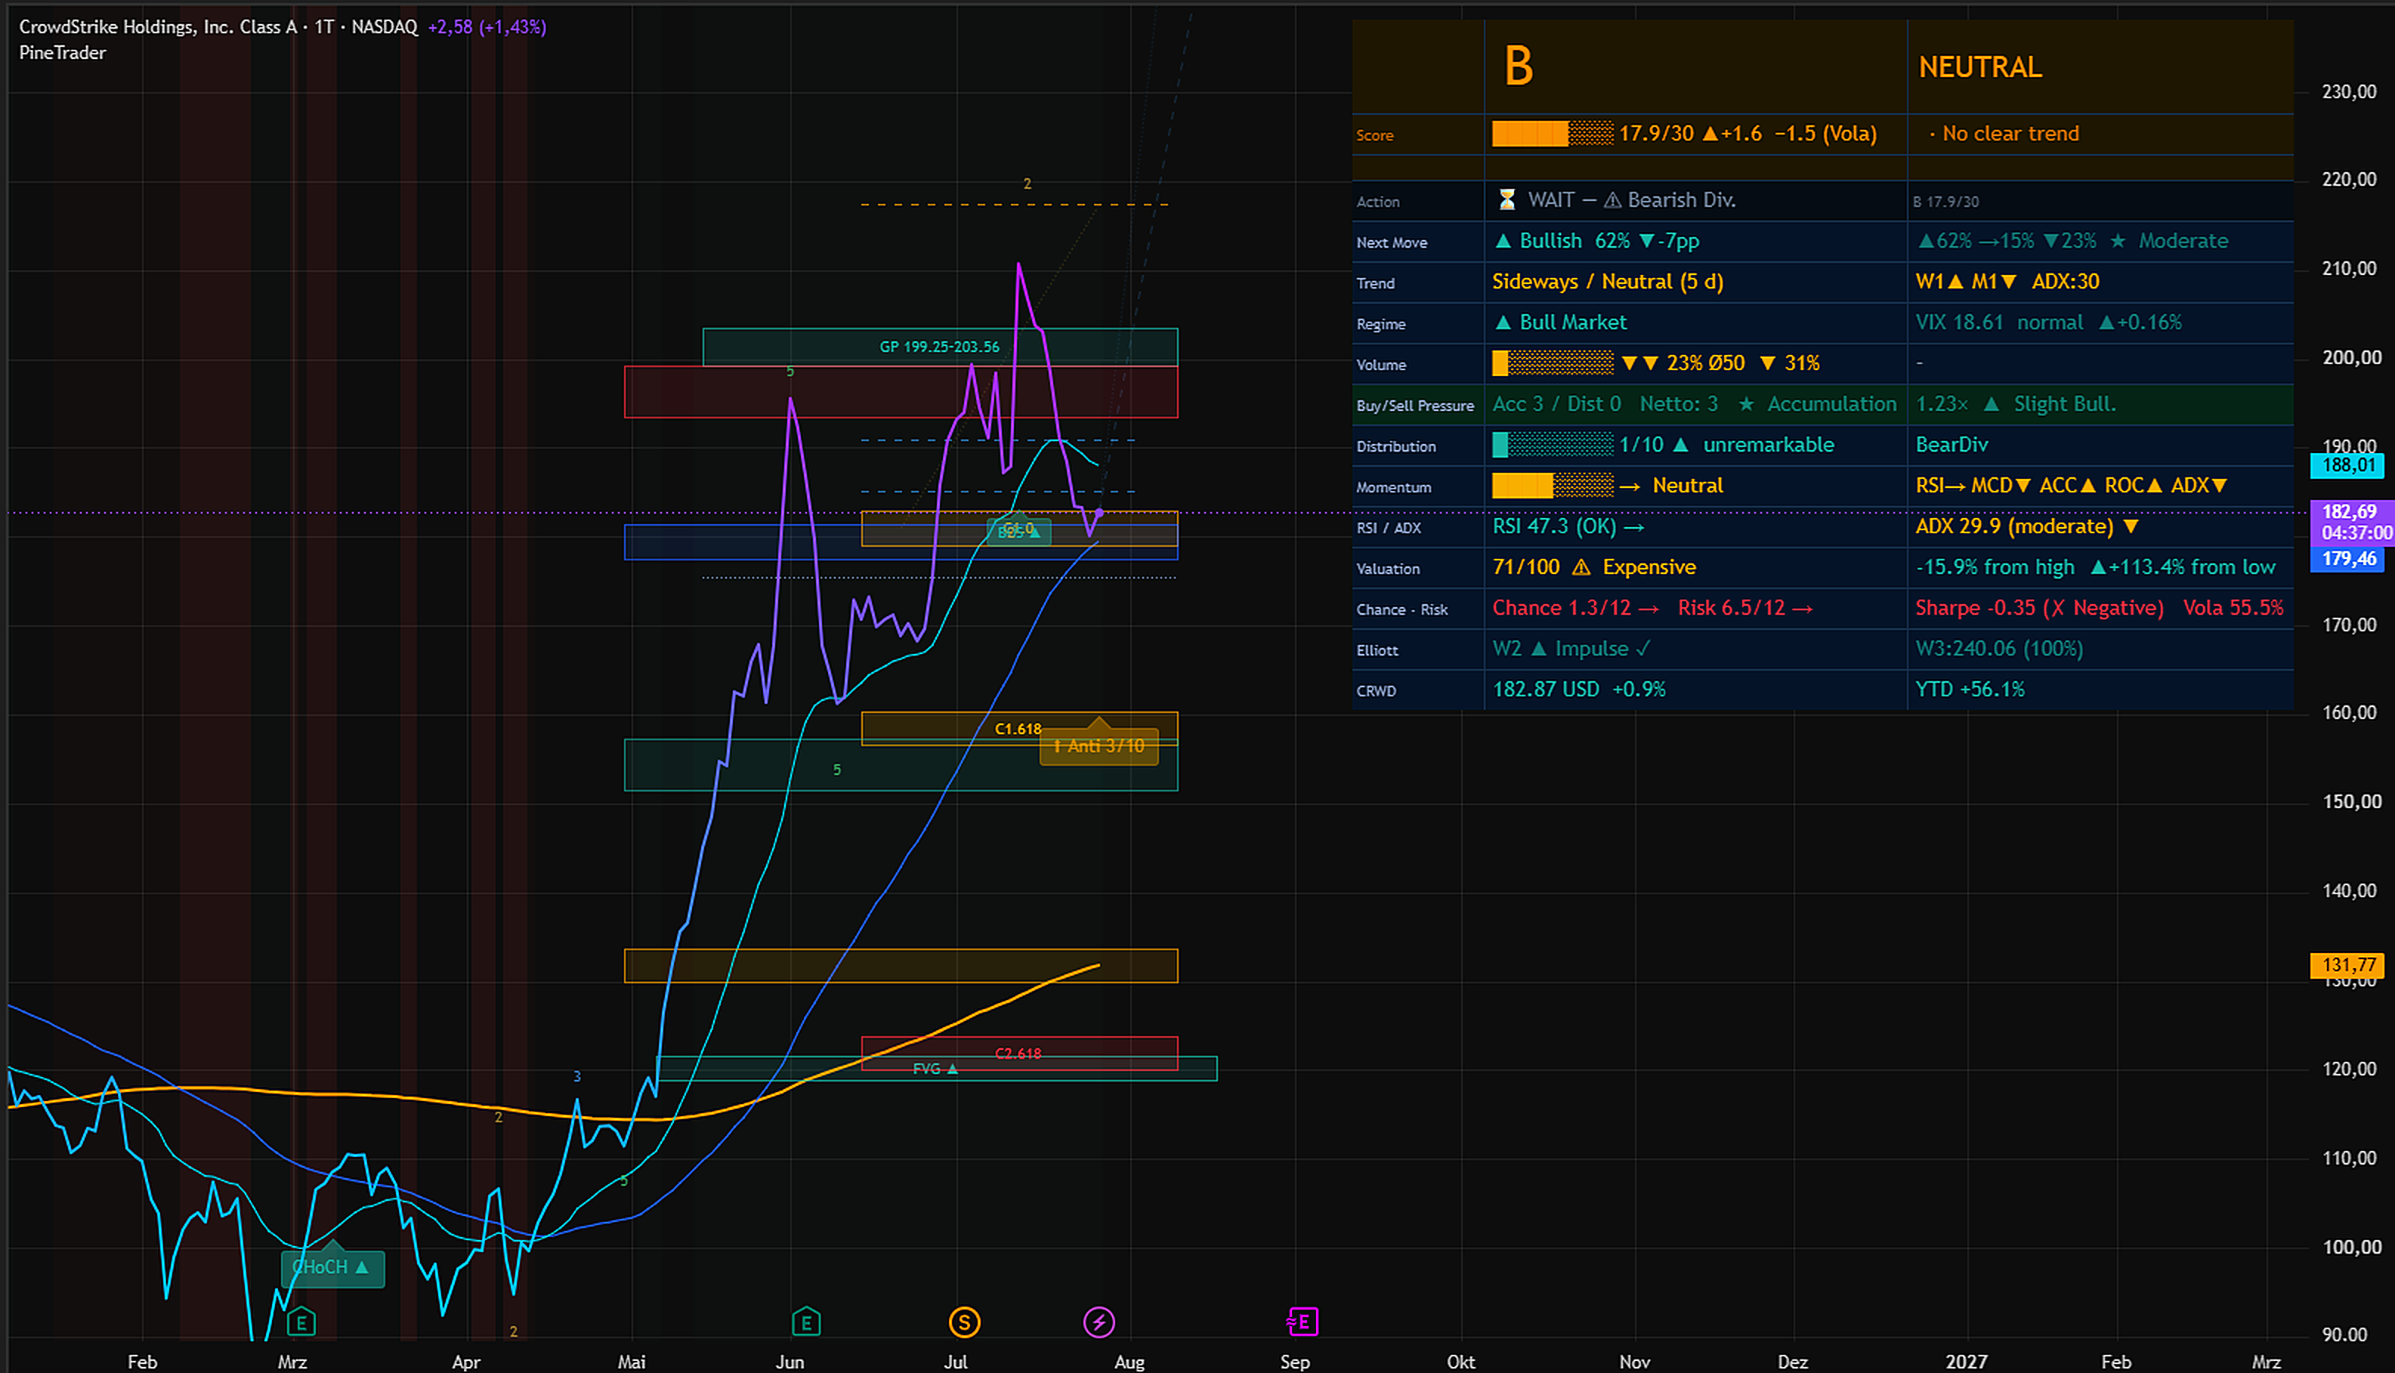Click 'W2 Impulse' in Elliott row

(1571, 649)
